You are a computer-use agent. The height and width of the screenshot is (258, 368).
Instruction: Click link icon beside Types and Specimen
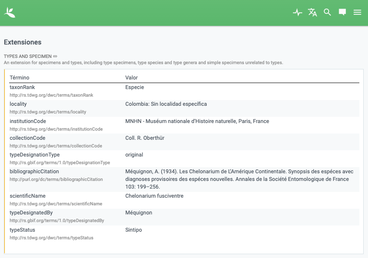[x=55, y=56]
